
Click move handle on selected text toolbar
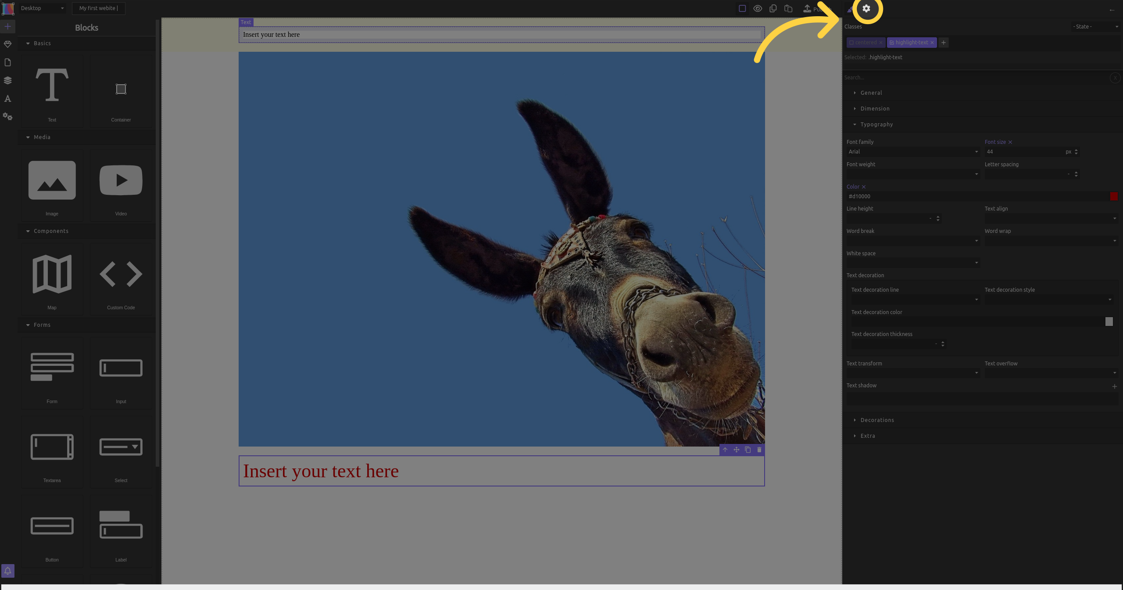(x=737, y=450)
